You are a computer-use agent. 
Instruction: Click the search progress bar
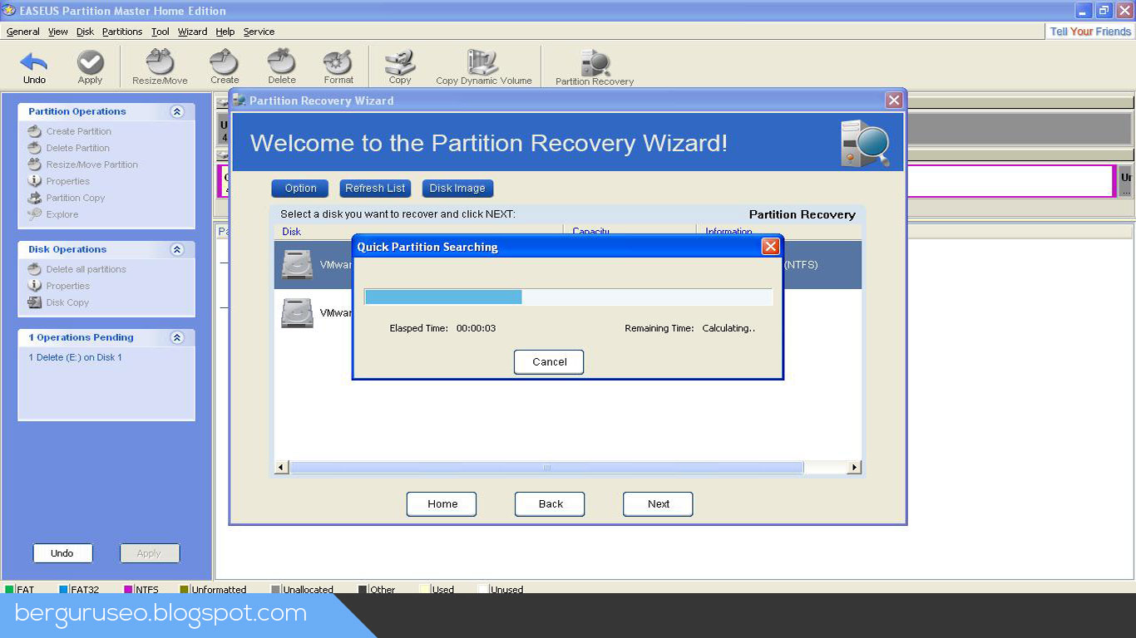pos(568,297)
